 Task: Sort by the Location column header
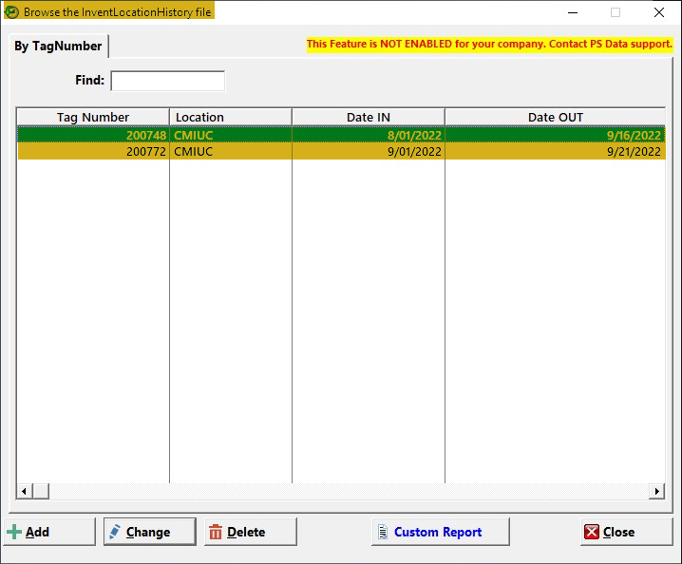coord(231,117)
